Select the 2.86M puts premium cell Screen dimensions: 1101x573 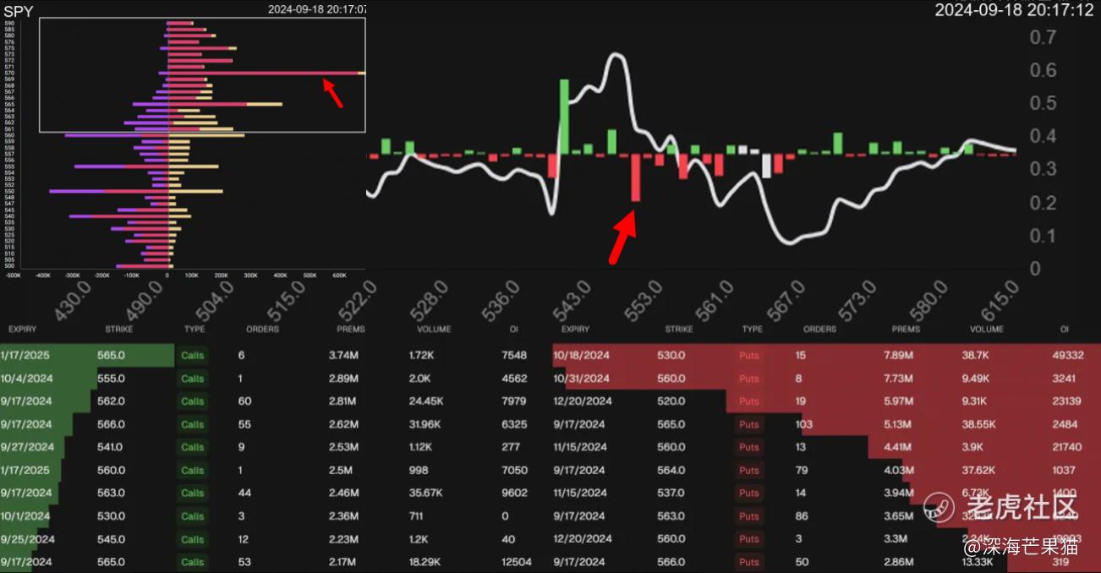[x=898, y=562]
